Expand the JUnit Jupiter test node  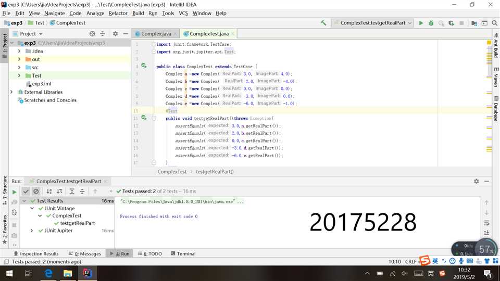[32, 231]
